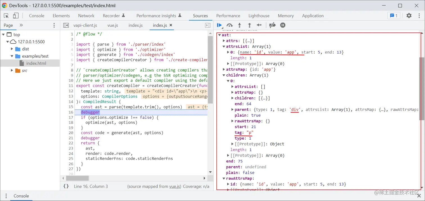Click the tag "p" value in scope
Screen dimensions: 425x201
[x=250, y=132]
